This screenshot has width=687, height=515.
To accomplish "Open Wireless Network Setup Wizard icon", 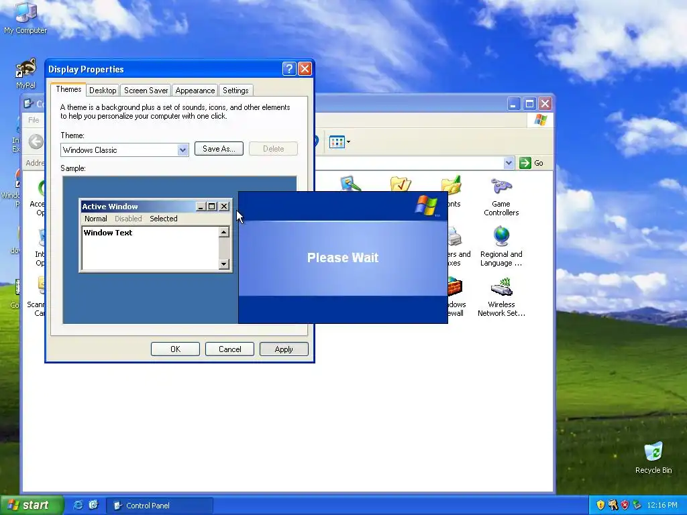I will (500, 297).
